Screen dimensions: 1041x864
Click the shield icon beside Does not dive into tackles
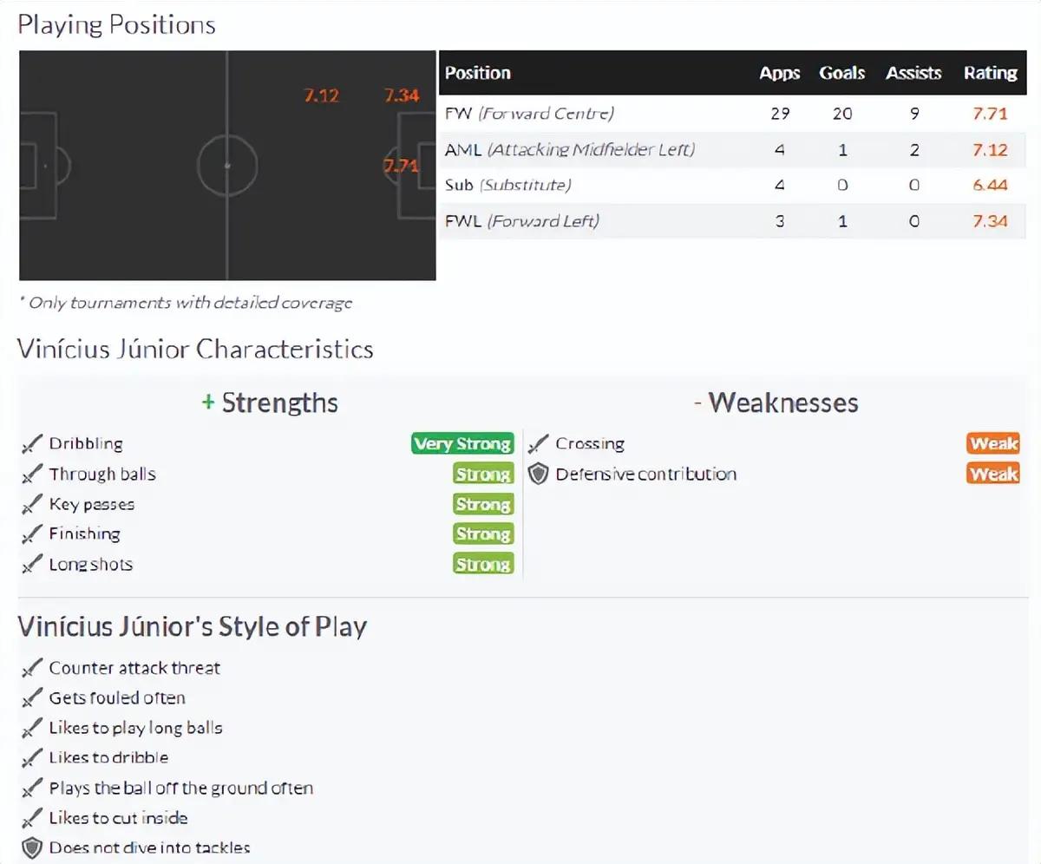pos(32,848)
